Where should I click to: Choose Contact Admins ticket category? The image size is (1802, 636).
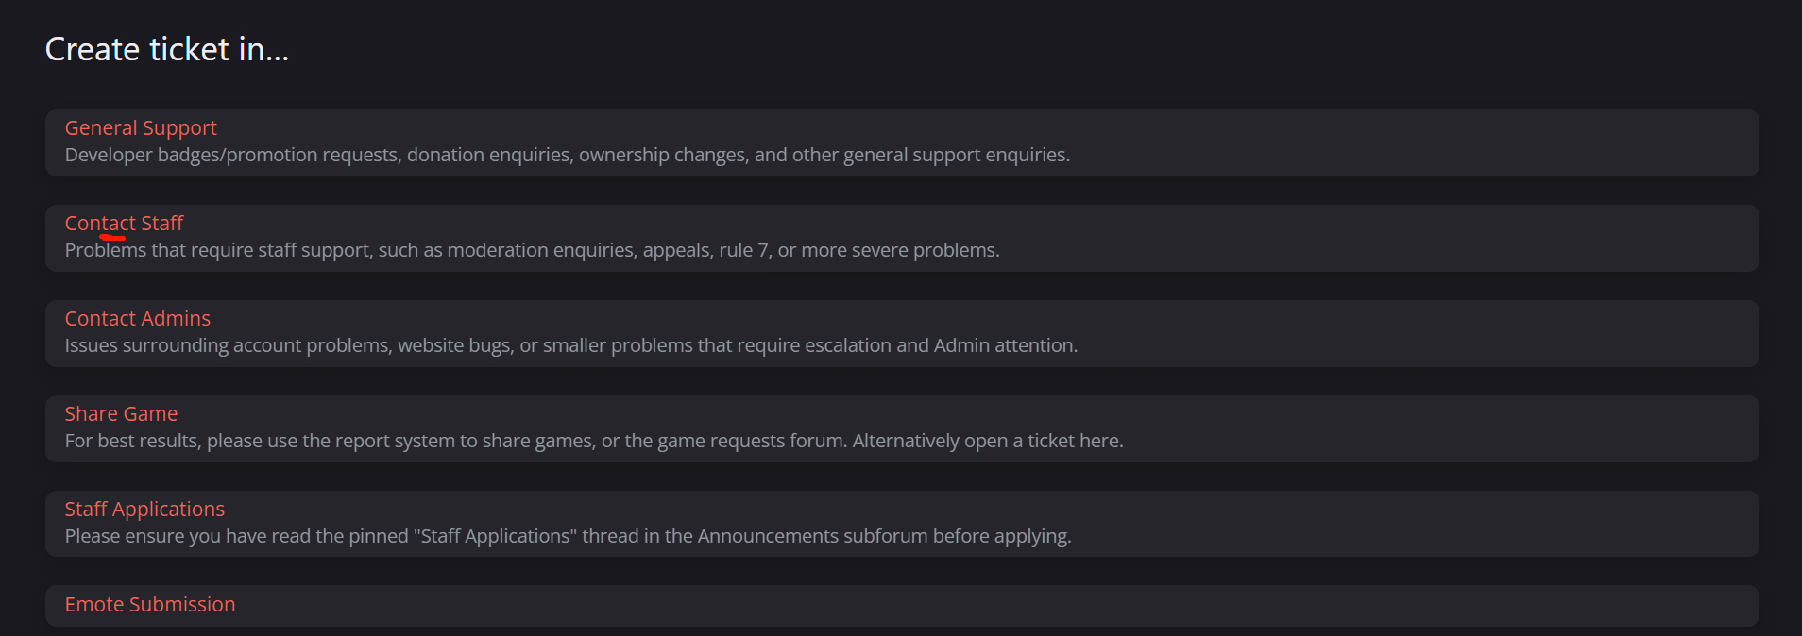click(x=137, y=319)
